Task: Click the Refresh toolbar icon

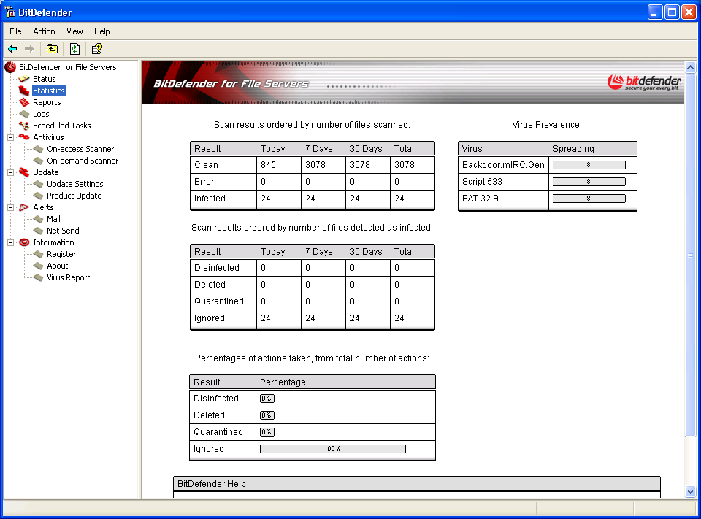Action: 74,49
